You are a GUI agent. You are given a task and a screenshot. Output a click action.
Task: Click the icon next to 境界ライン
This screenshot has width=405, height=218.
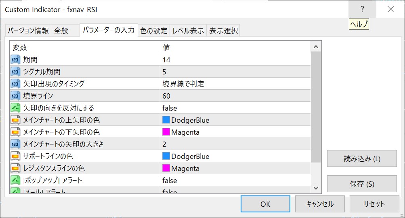15,96
